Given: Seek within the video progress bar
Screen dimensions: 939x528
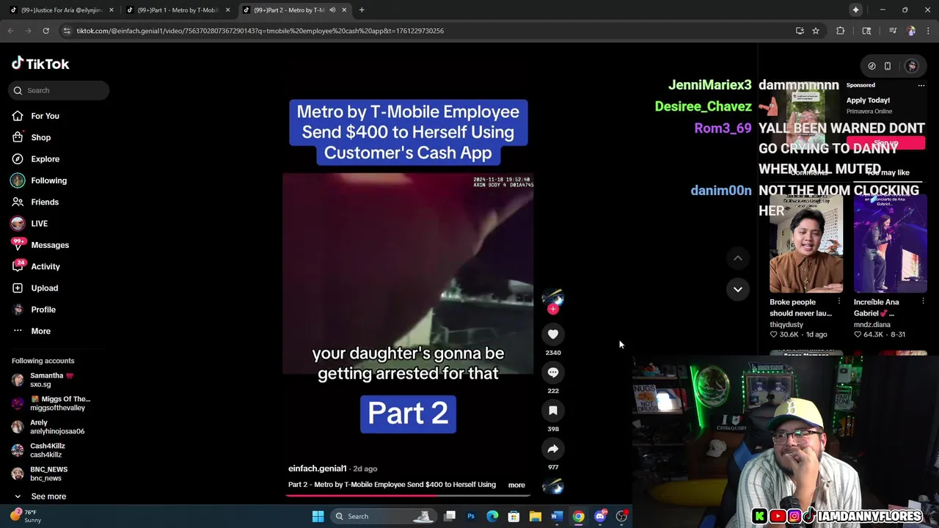Looking at the screenshot, I should (x=409, y=495).
